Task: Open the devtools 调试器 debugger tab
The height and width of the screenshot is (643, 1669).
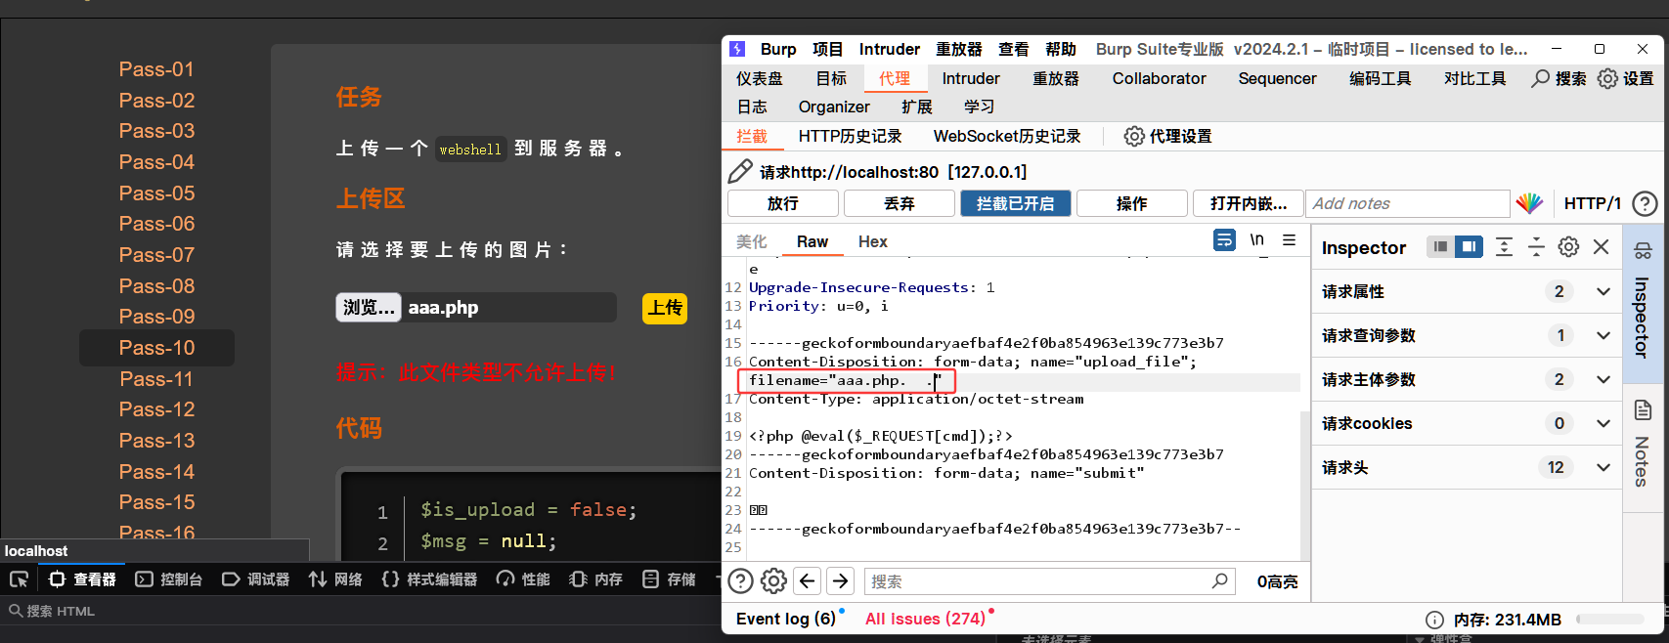Action: (x=255, y=579)
